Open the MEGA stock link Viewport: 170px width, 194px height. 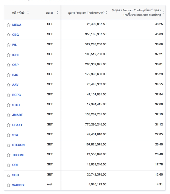click(17, 25)
